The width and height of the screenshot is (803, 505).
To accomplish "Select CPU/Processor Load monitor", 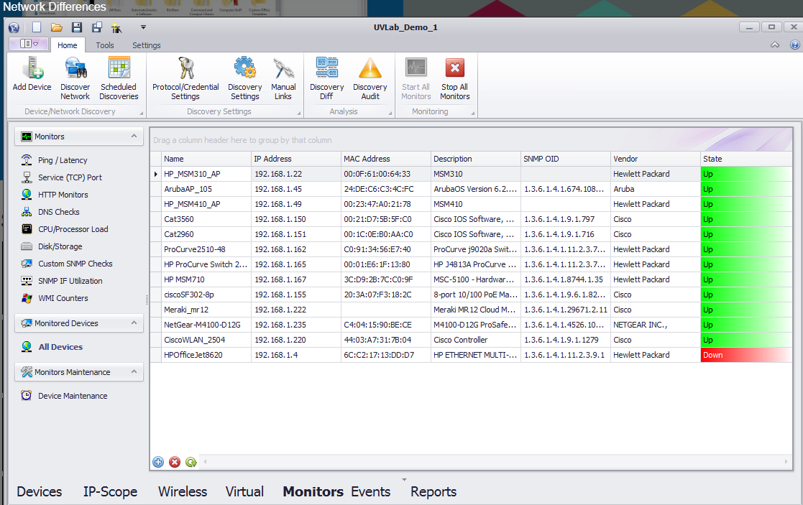I will 73,229.
